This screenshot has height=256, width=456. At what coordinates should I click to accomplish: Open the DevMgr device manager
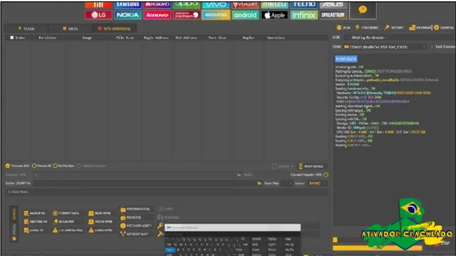(420, 28)
